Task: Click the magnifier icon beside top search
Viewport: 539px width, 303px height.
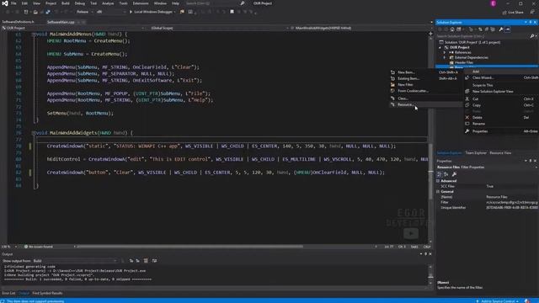Action: tap(243, 3)
